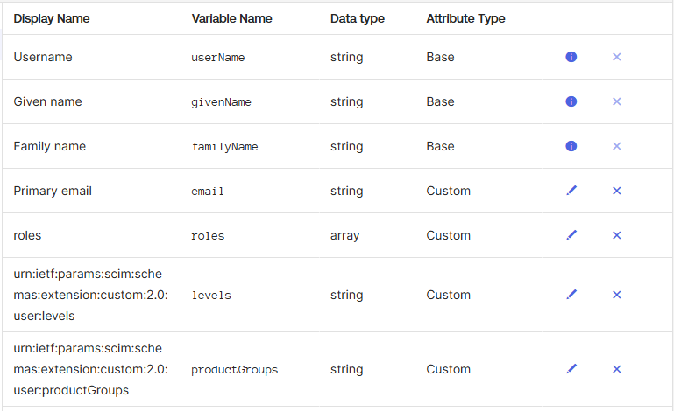The width and height of the screenshot is (674, 411).
Task: Click the X icon in Username row
Action: [616, 57]
